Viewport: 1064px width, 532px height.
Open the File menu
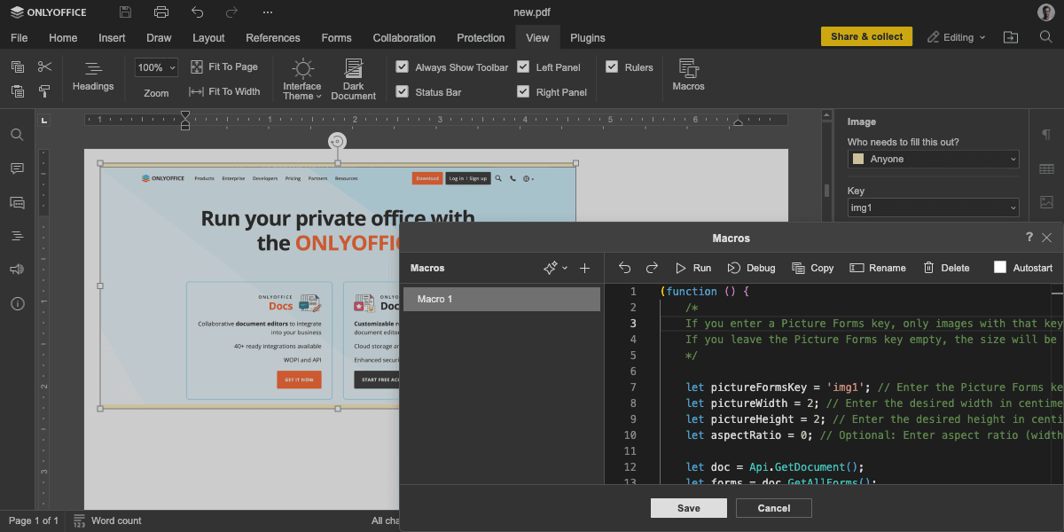coord(20,37)
